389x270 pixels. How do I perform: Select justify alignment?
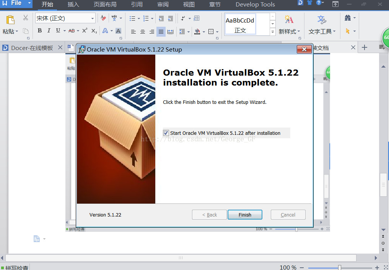161,32
